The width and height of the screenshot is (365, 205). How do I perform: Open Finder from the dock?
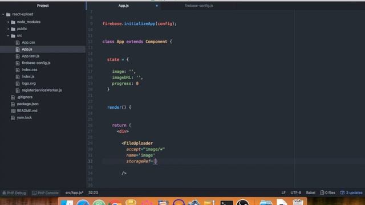pos(67,203)
